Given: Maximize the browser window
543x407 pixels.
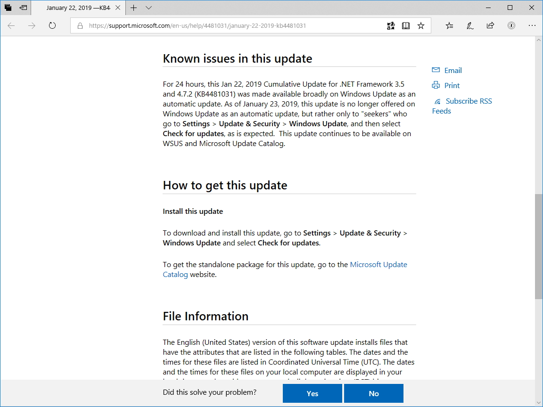Looking at the screenshot, I should tap(510, 8).
